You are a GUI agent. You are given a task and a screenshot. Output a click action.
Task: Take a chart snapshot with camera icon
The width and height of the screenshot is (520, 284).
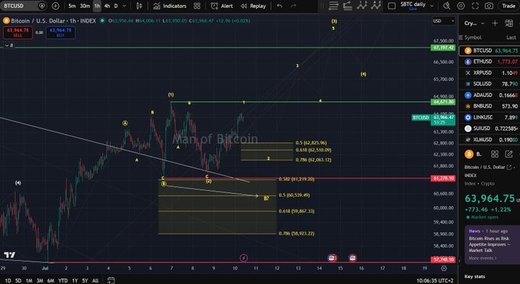point(489,6)
